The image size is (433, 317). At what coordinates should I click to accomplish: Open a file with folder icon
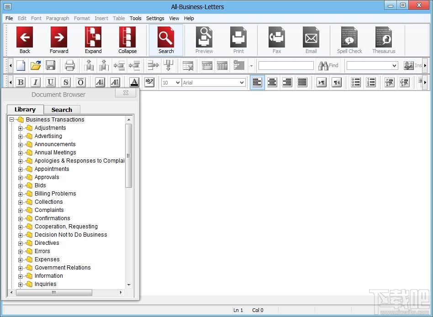pos(36,66)
